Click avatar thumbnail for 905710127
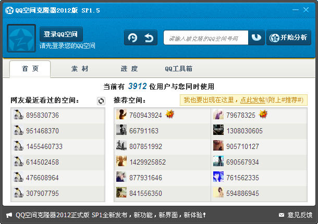This screenshot has width=318, height=224. click(x=218, y=145)
